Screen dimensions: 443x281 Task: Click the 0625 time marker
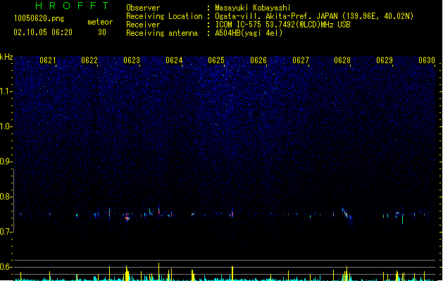click(x=216, y=60)
